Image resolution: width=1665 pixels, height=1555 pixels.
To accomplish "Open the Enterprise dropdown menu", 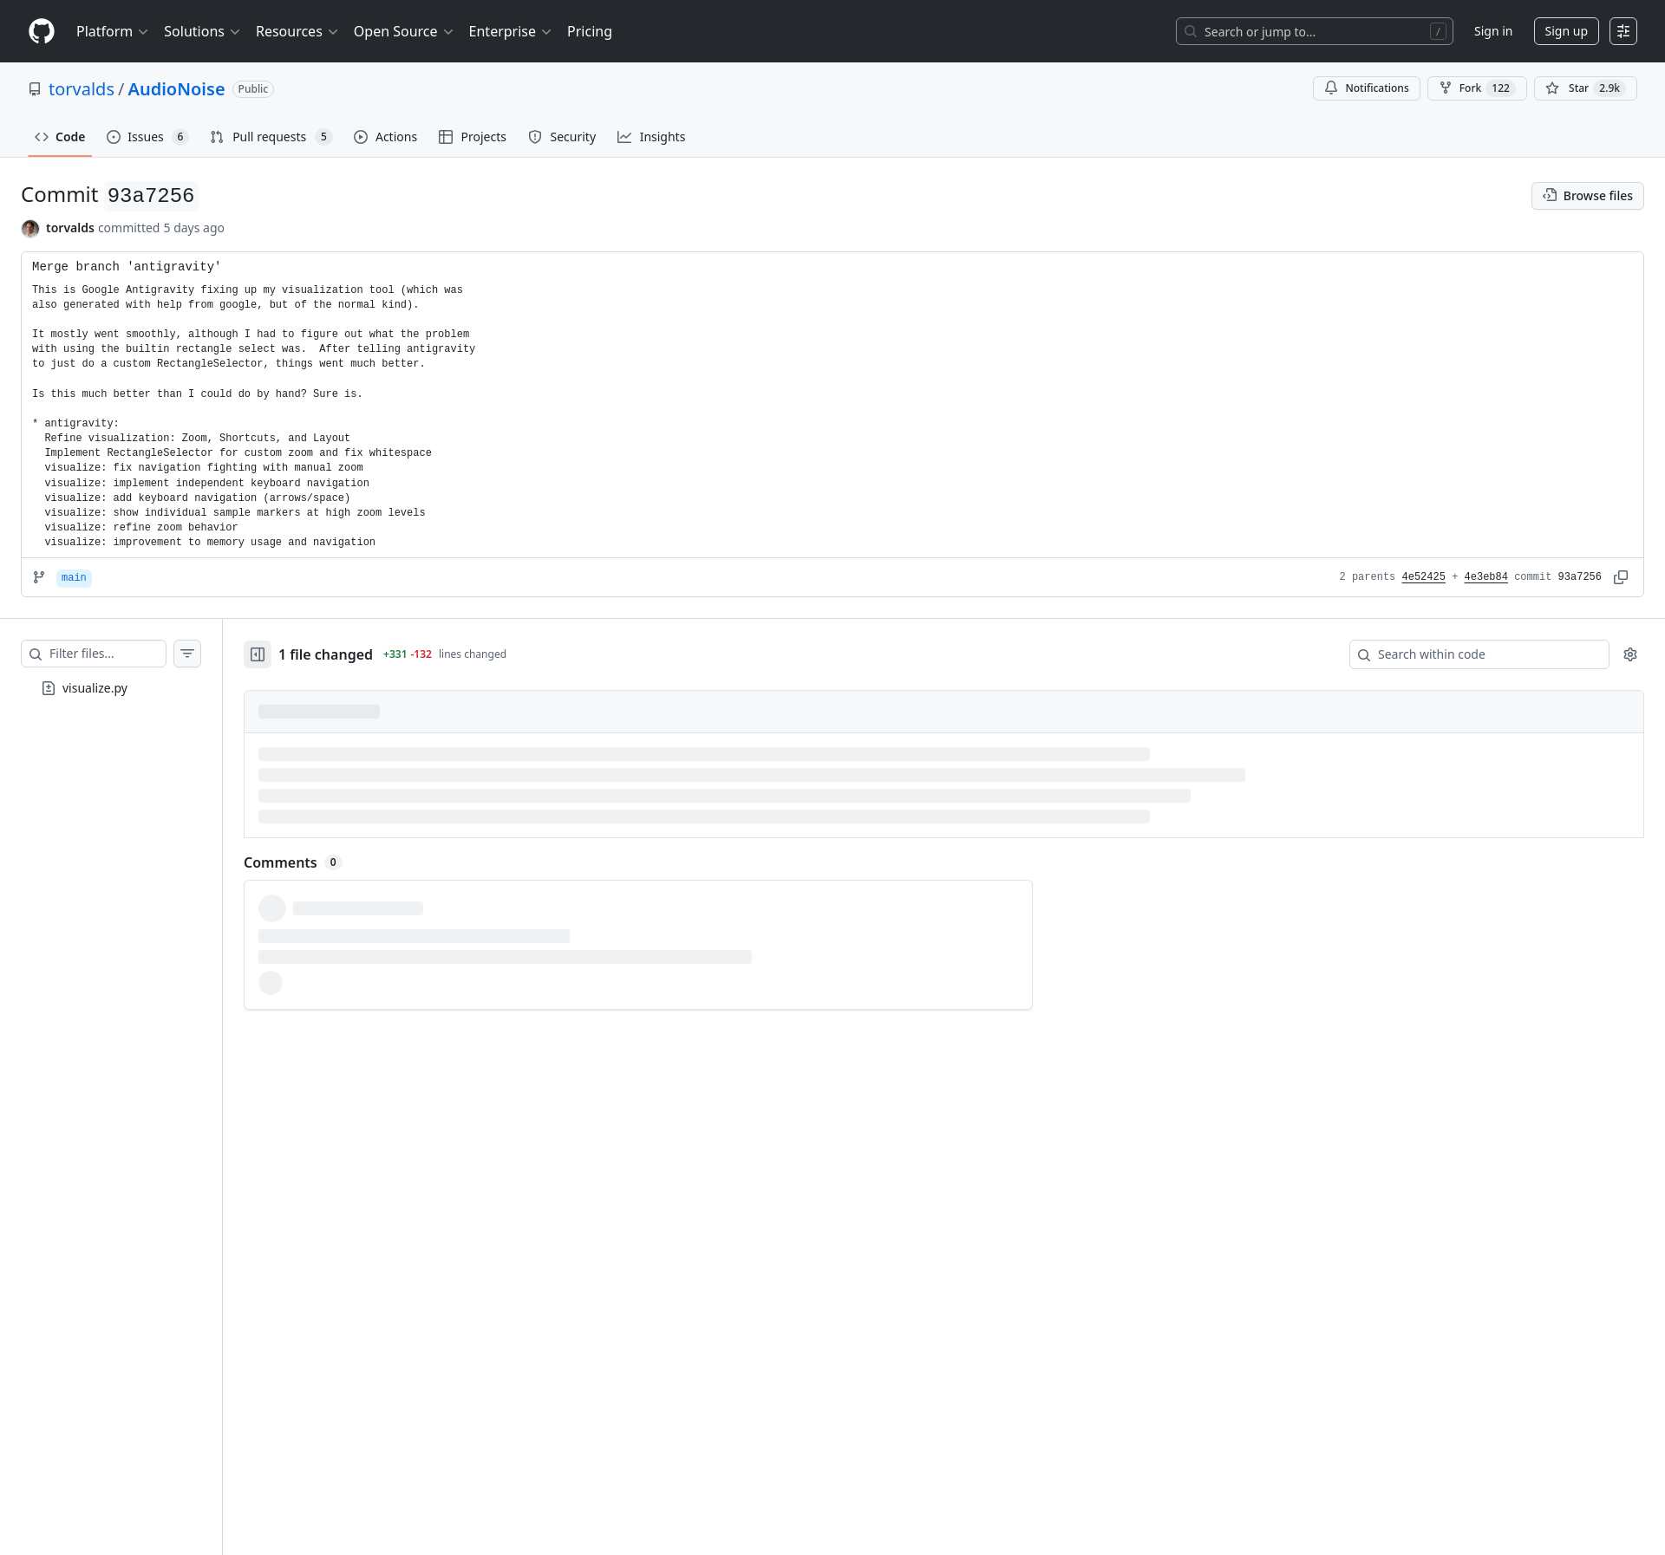I will coord(509,31).
